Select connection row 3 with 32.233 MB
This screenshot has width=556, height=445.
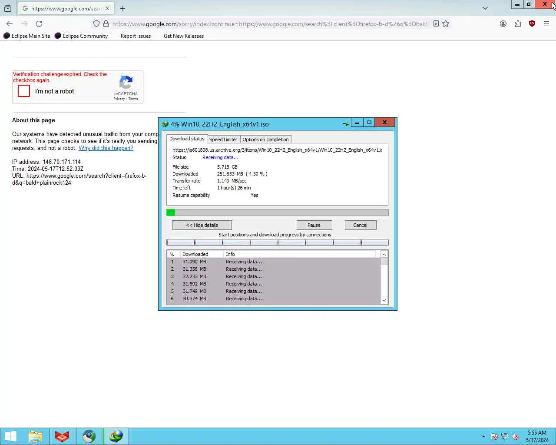[x=274, y=276]
